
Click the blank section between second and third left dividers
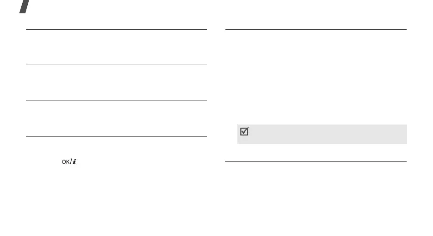116,82
